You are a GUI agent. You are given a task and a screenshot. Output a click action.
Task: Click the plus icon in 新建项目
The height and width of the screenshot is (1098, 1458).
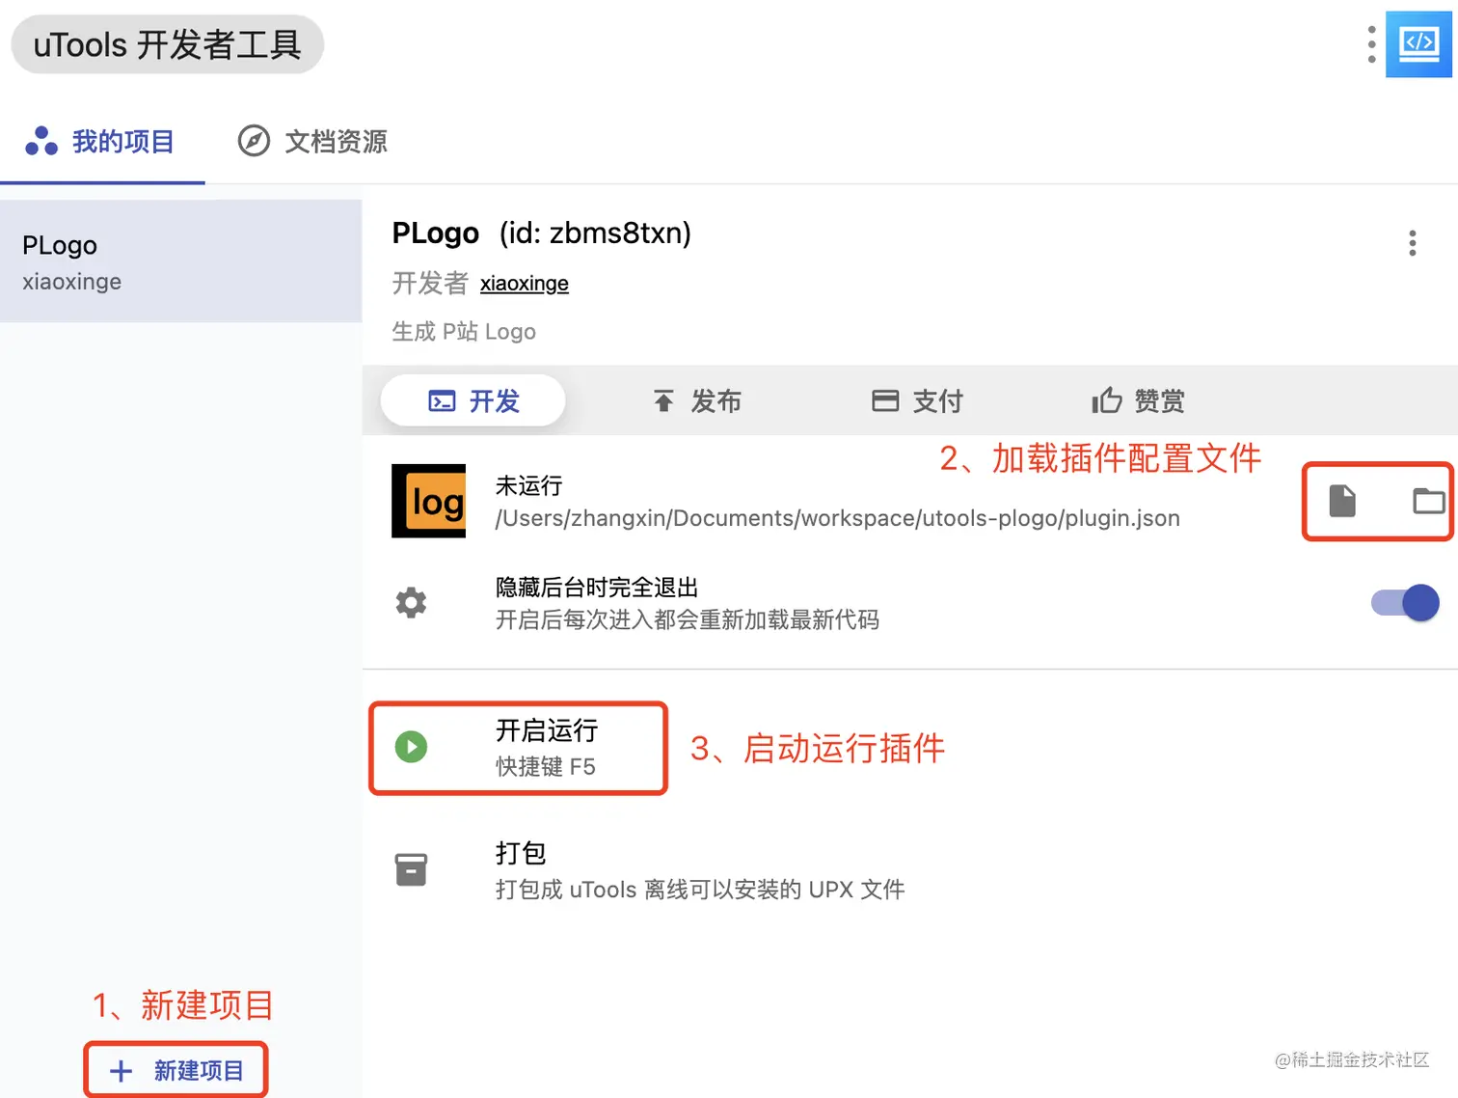tap(121, 1071)
